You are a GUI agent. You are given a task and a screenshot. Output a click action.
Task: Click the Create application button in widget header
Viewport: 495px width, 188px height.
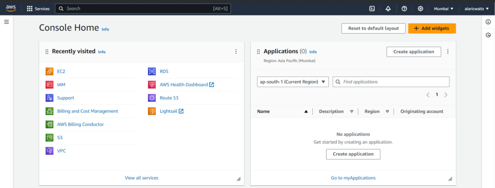414,51
